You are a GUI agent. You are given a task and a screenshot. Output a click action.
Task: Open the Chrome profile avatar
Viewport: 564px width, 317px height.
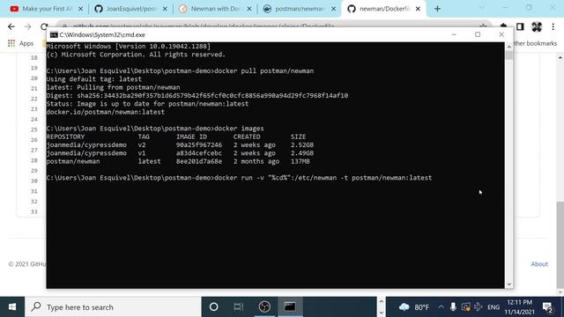tap(537, 26)
